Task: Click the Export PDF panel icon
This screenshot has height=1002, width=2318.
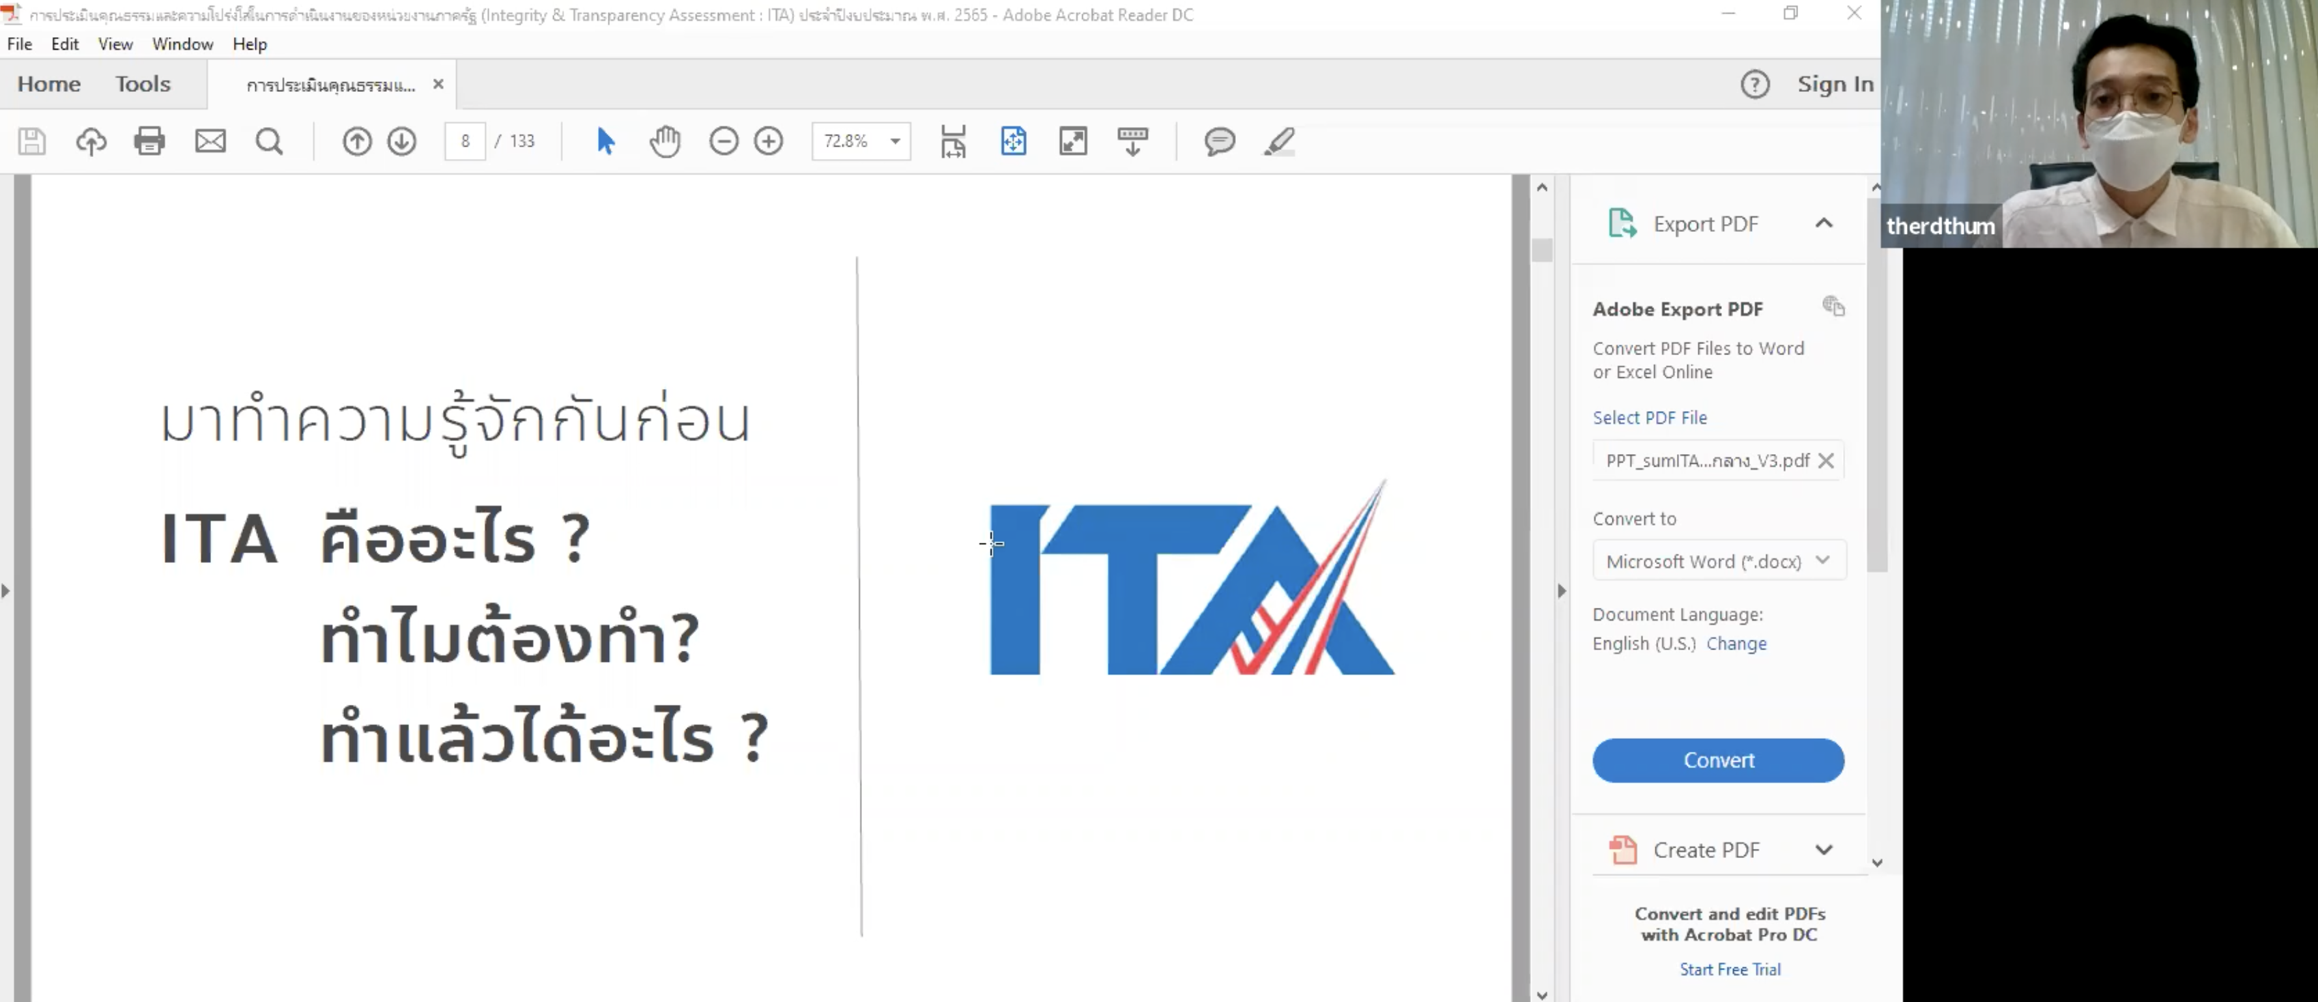Action: pos(1622,223)
